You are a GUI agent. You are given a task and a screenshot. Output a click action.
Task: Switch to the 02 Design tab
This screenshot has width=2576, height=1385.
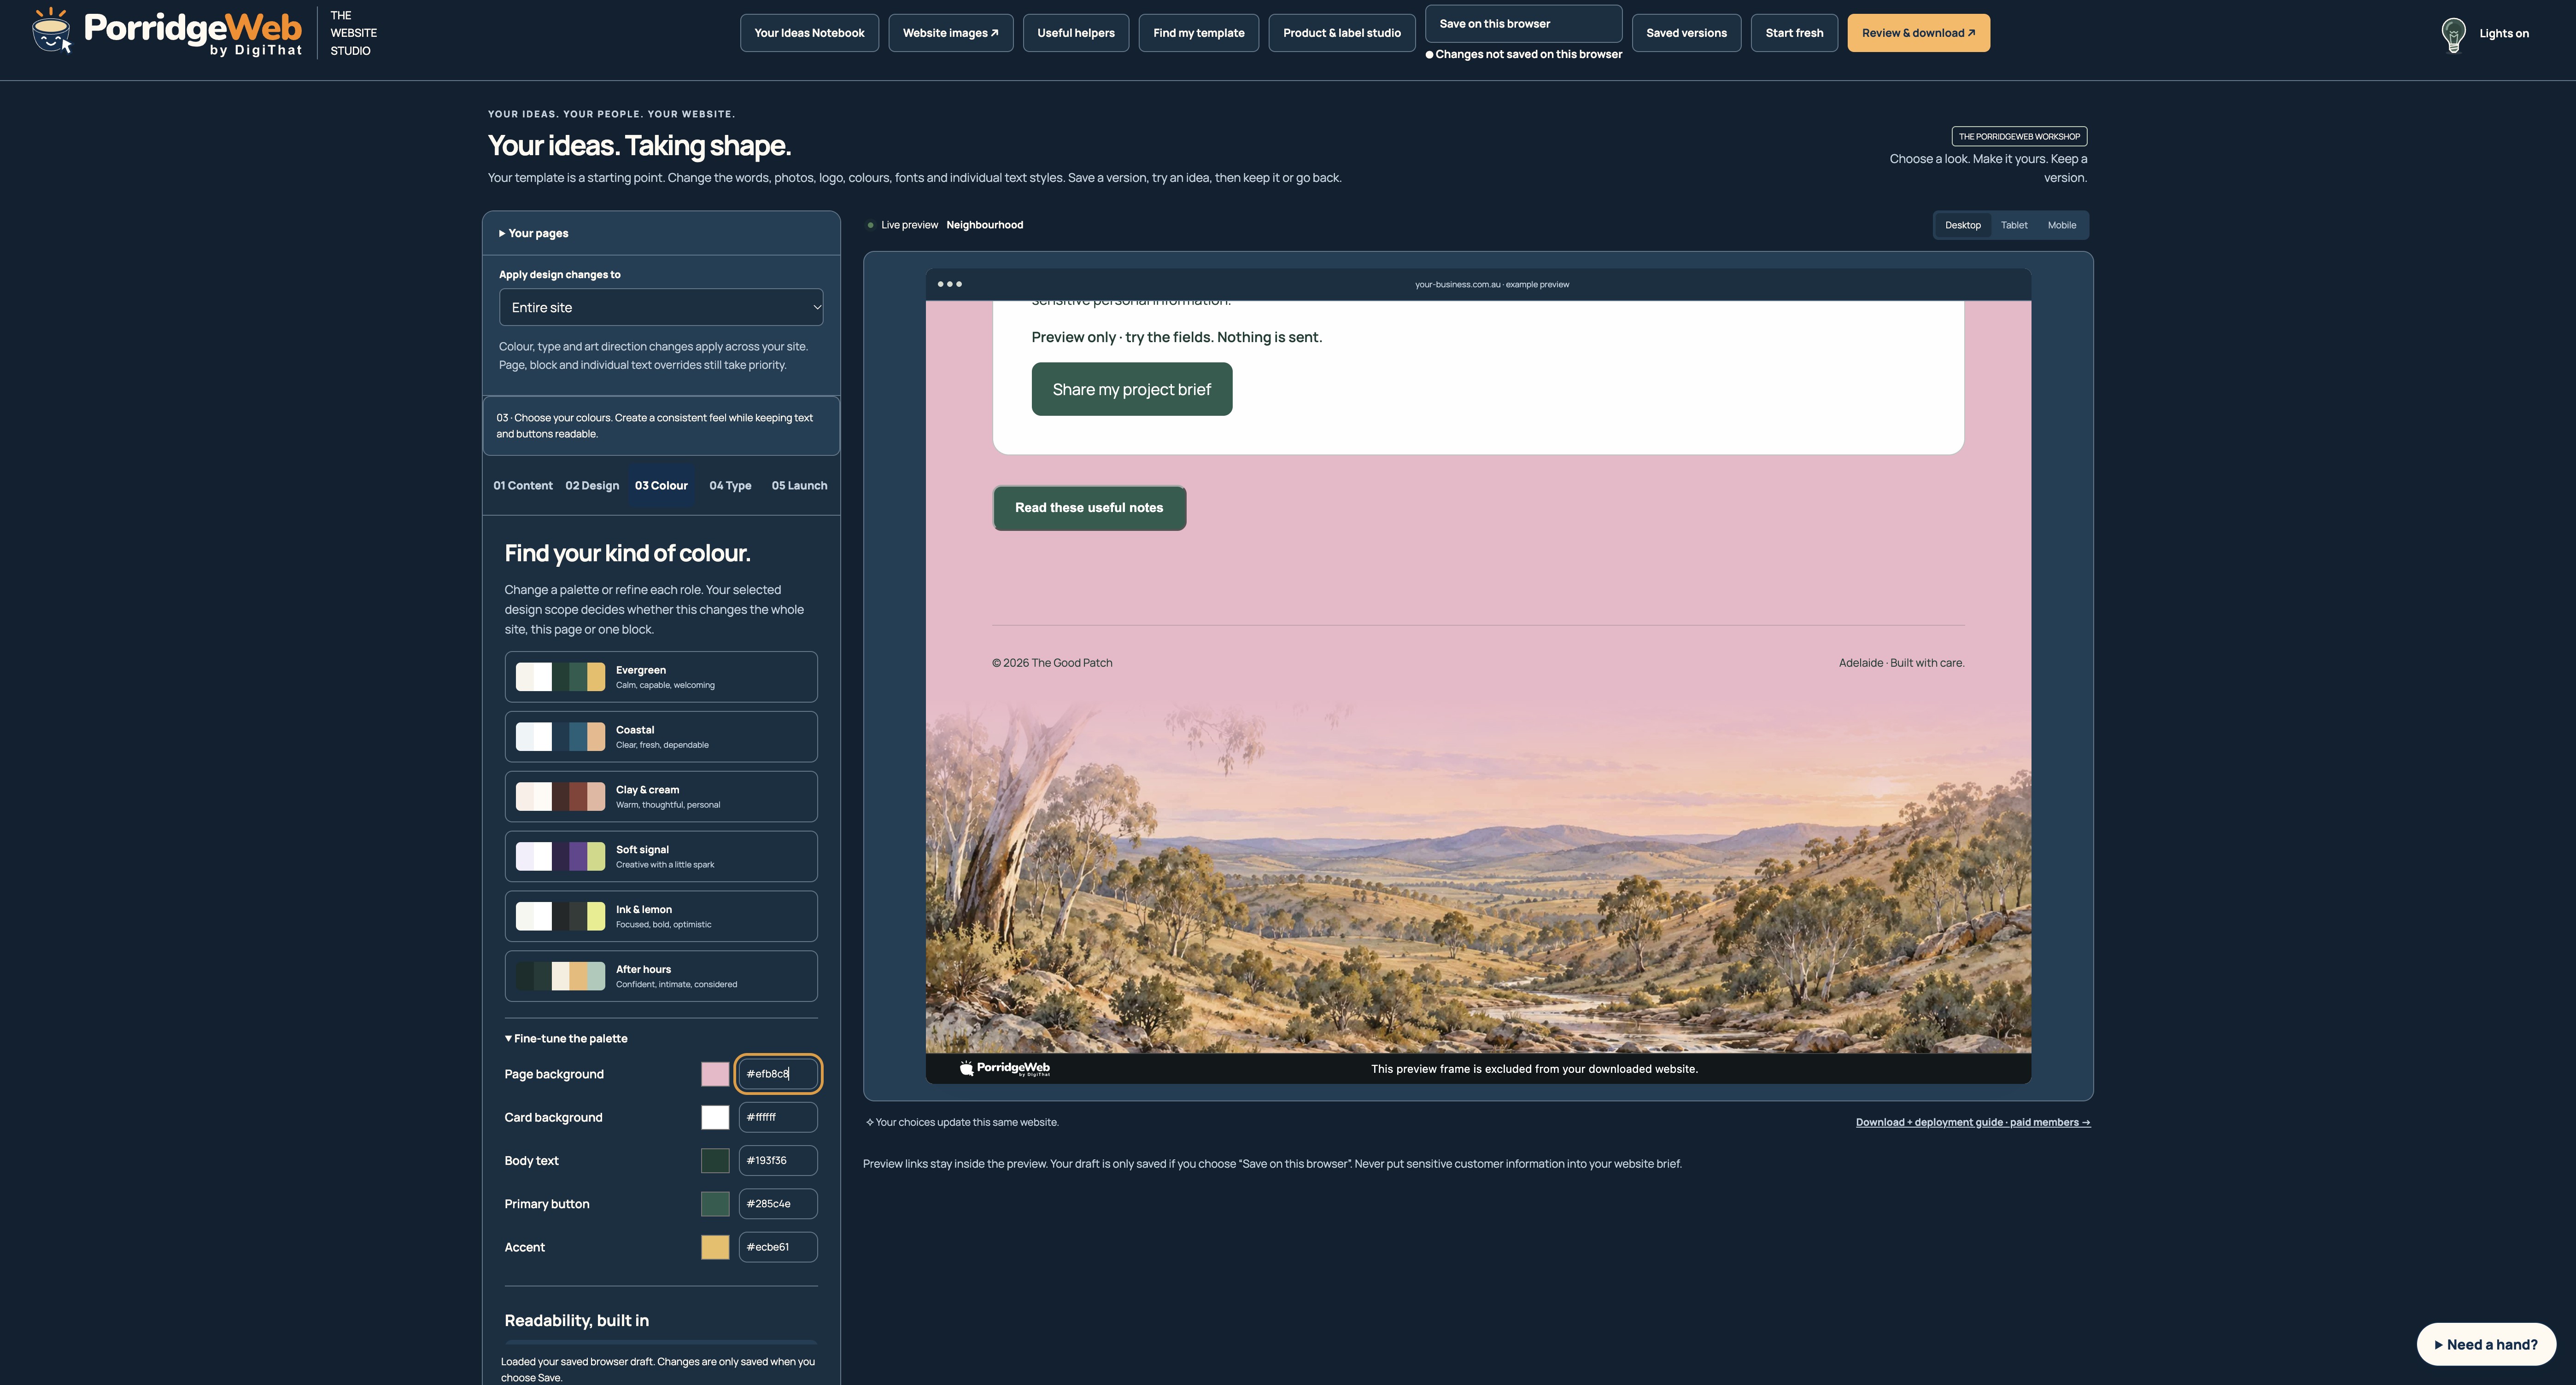(592, 486)
